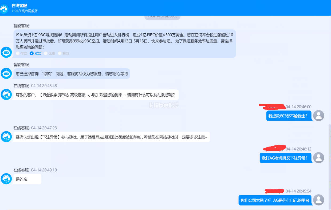Click user avatar beside '你们公司太黑了吧' message
The width and height of the screenshot is (331, 210).
click(318, 200)
